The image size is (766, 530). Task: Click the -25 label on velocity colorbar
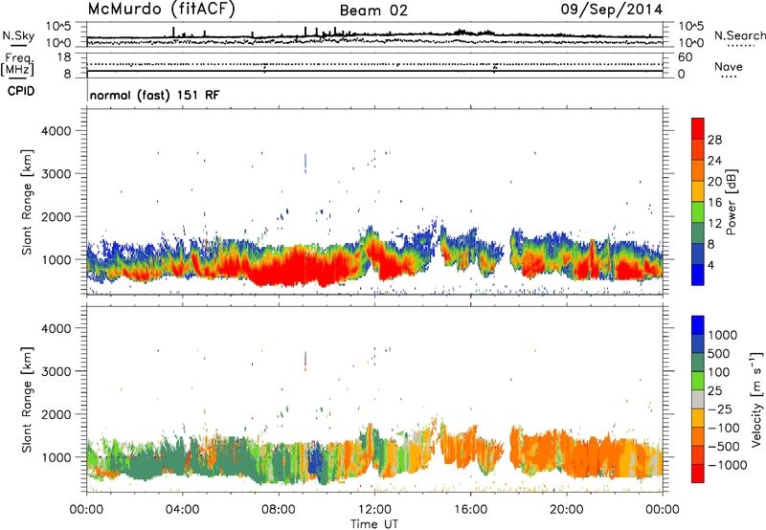click(x=720, y=409)
